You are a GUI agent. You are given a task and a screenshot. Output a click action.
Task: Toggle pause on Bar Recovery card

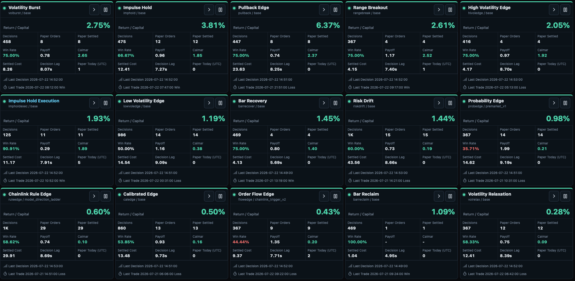coord(335,103)
